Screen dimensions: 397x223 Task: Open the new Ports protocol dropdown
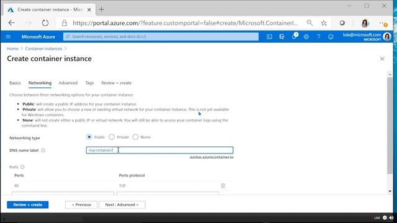pyautogui.click(x=167, y=193)
